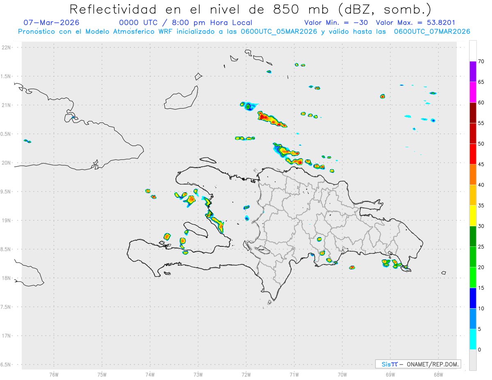Click the '22N' latitude label

7,48
